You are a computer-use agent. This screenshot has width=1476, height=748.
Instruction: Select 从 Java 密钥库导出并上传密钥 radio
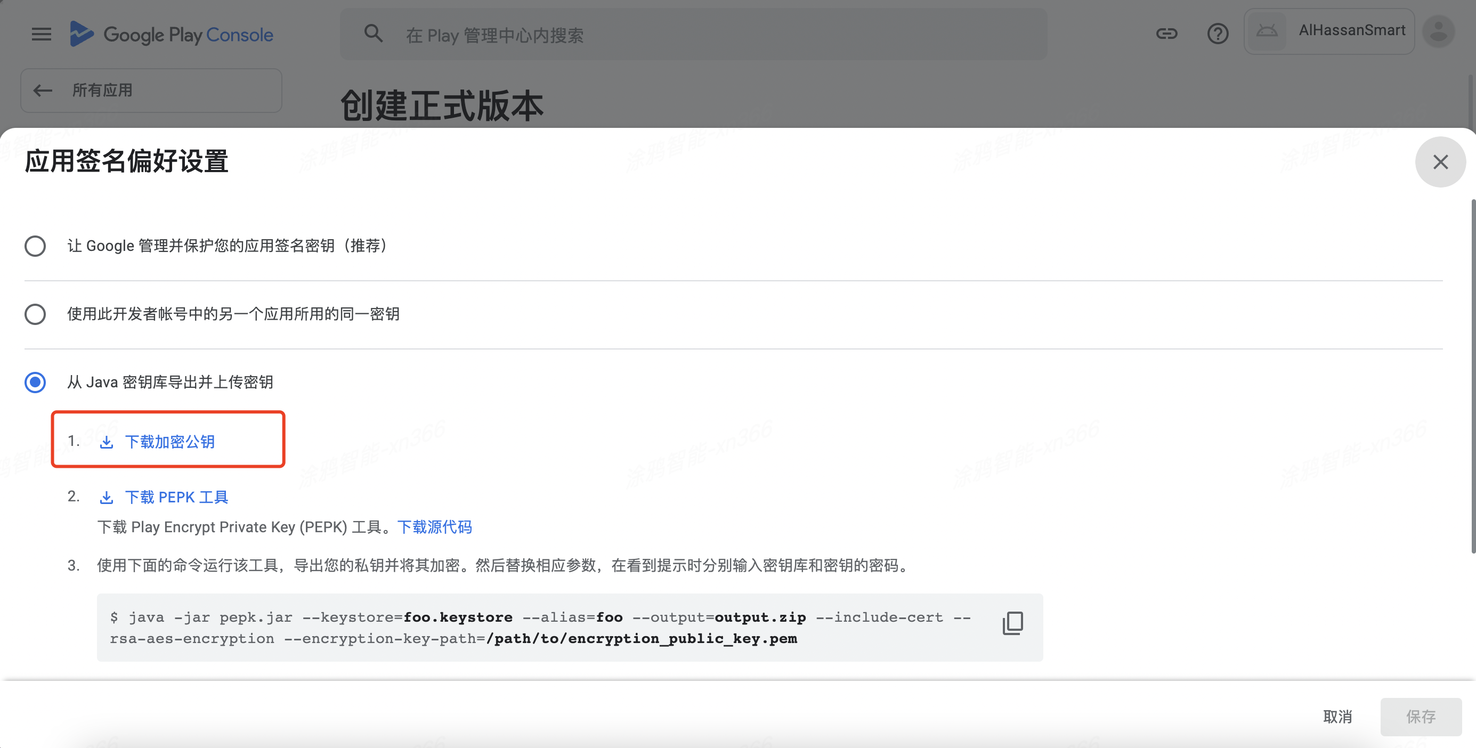[35, 382]
